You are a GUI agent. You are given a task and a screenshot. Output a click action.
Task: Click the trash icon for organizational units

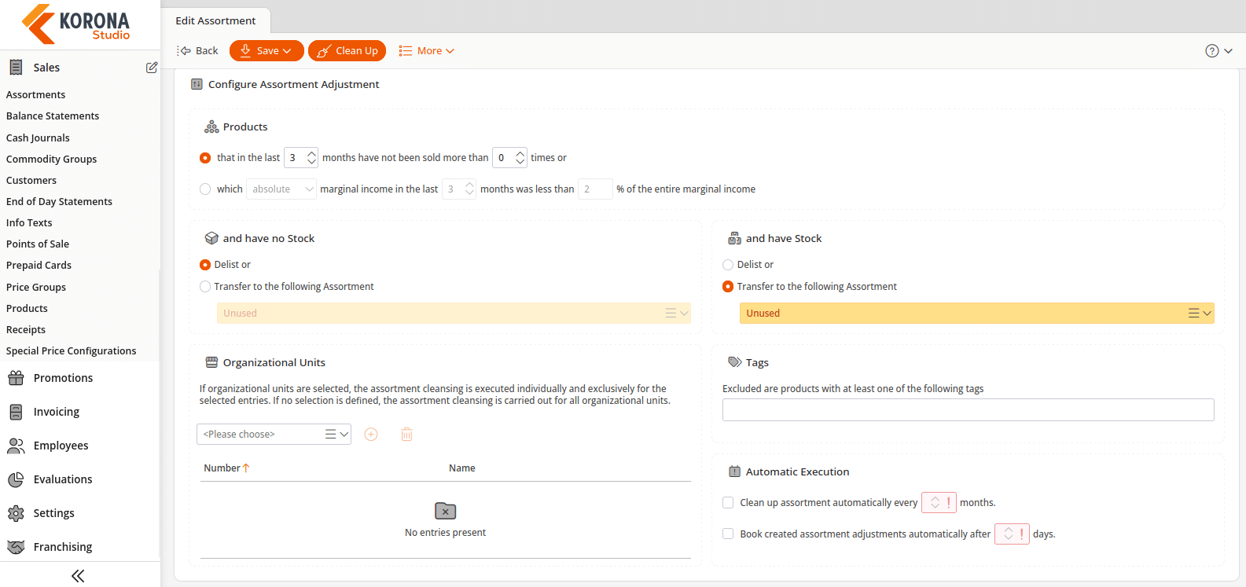point(406,435)
